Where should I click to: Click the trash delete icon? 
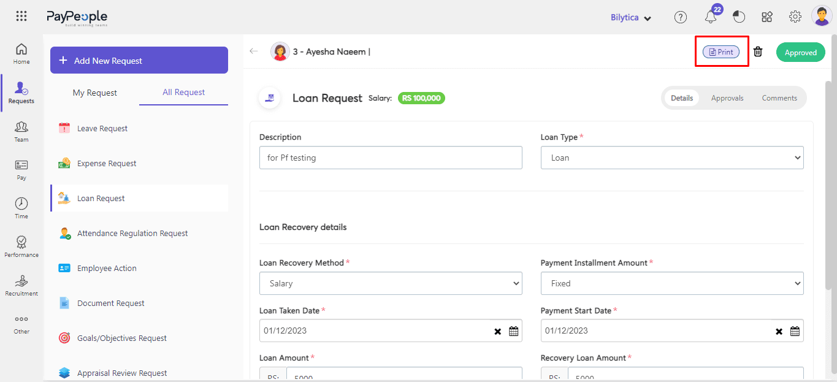pyautogui.click(x=758, y=52)
